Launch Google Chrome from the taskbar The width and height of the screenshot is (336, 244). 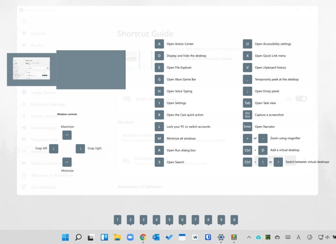tap(143, 237)
